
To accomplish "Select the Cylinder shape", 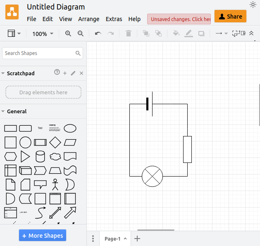I will (40, 156).
